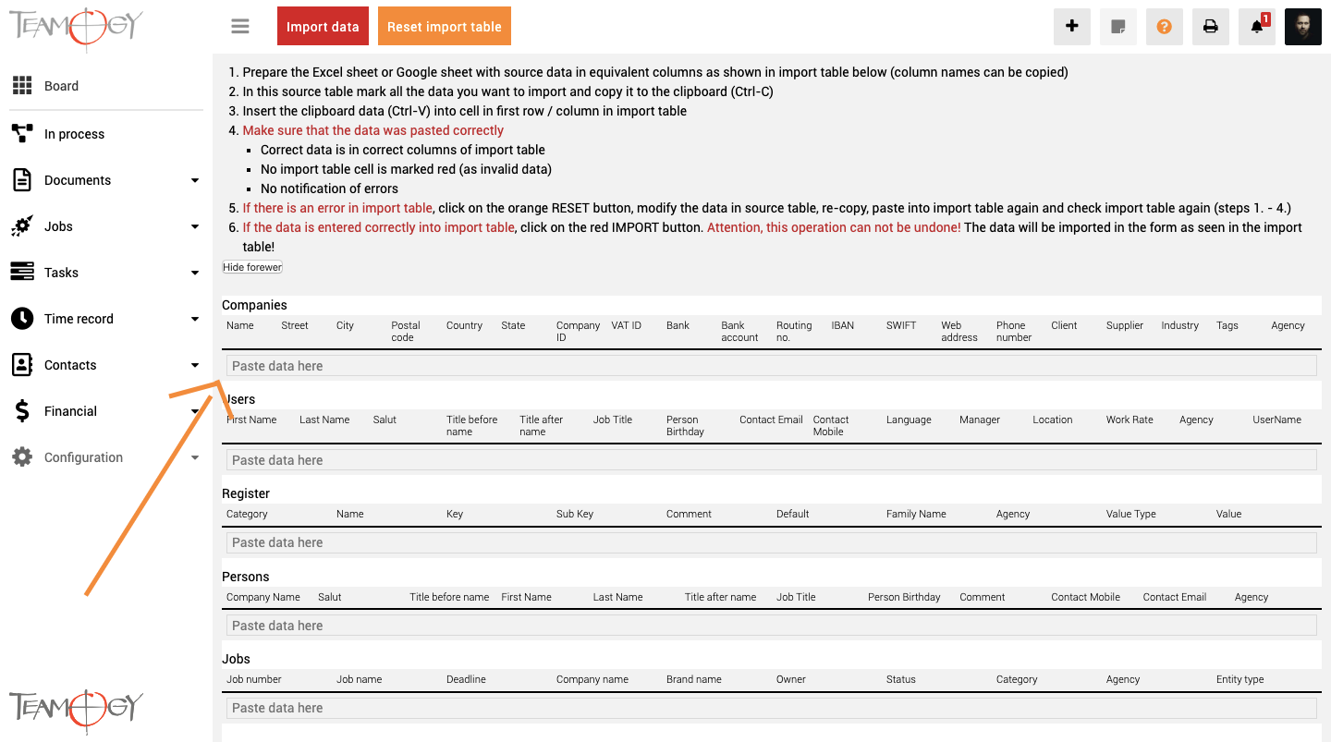Expand the Jobs menu arrow
The height and width of the screenshot is (742, 1331).
(195, 226)
